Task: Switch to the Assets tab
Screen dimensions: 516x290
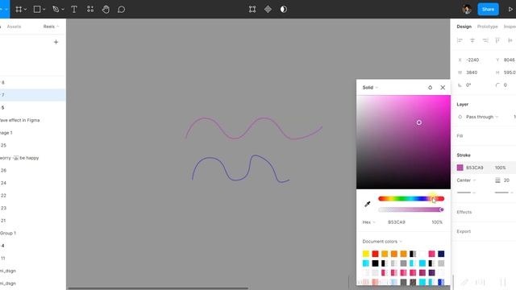Action: coord(14,27)
